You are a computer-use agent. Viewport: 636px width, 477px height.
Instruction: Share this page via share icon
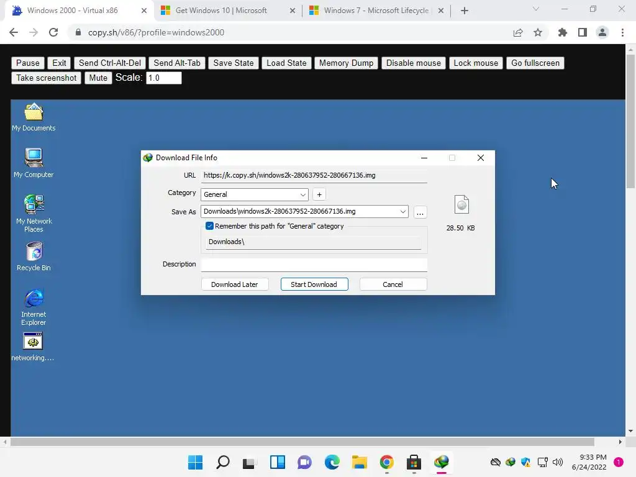pos(518,32)
